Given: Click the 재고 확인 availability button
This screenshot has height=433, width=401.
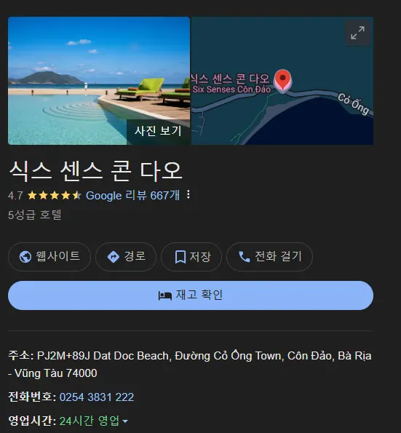Looking at the screenshot, I should (191, 295).
